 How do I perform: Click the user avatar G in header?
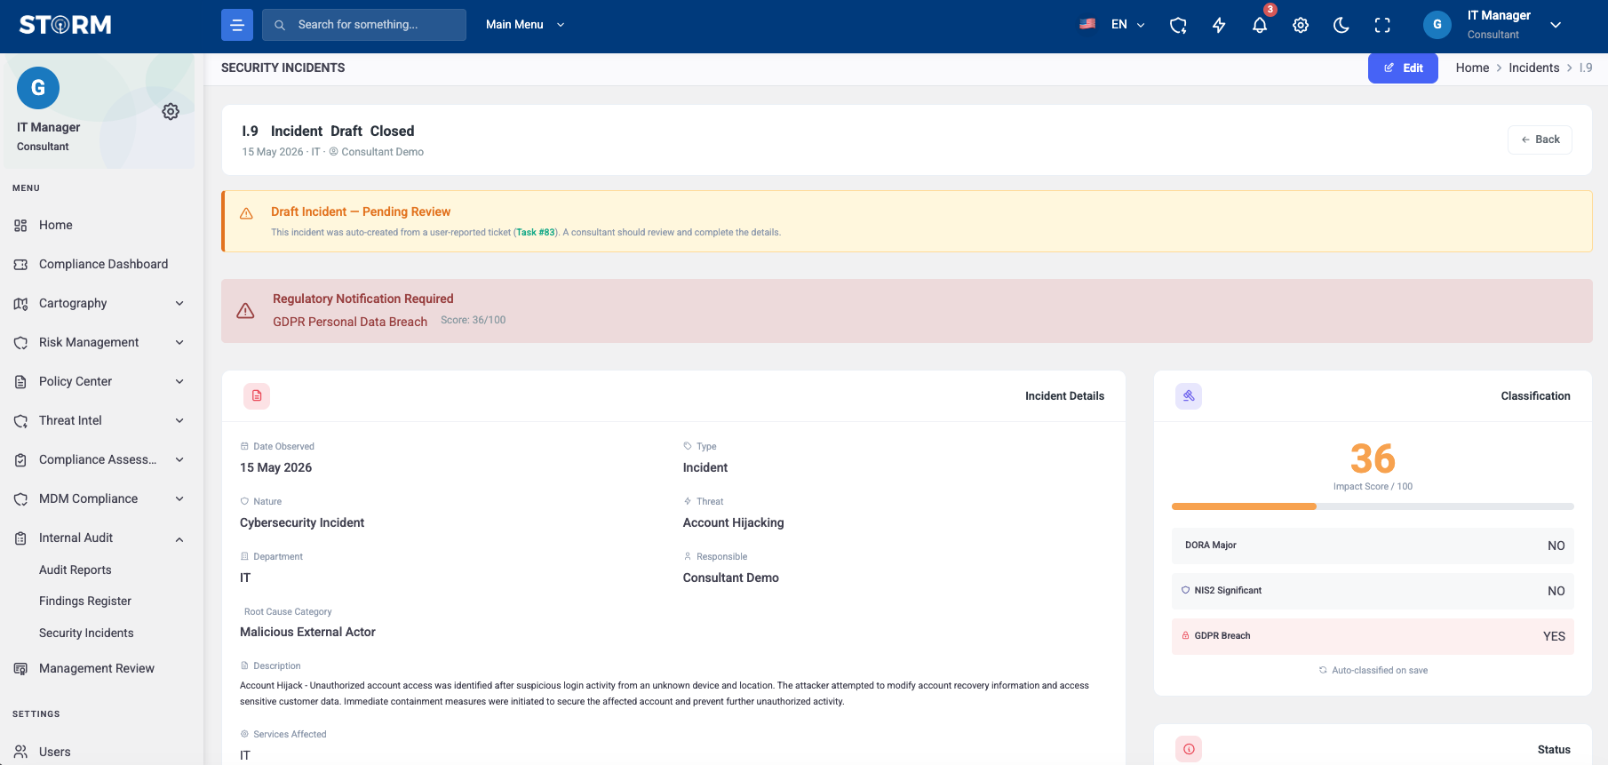point(1437,25)
